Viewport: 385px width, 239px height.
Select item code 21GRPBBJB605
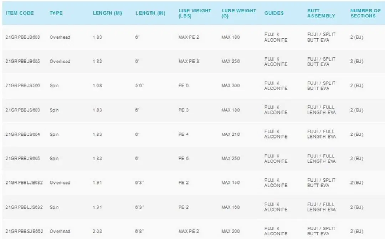(22, 61)
